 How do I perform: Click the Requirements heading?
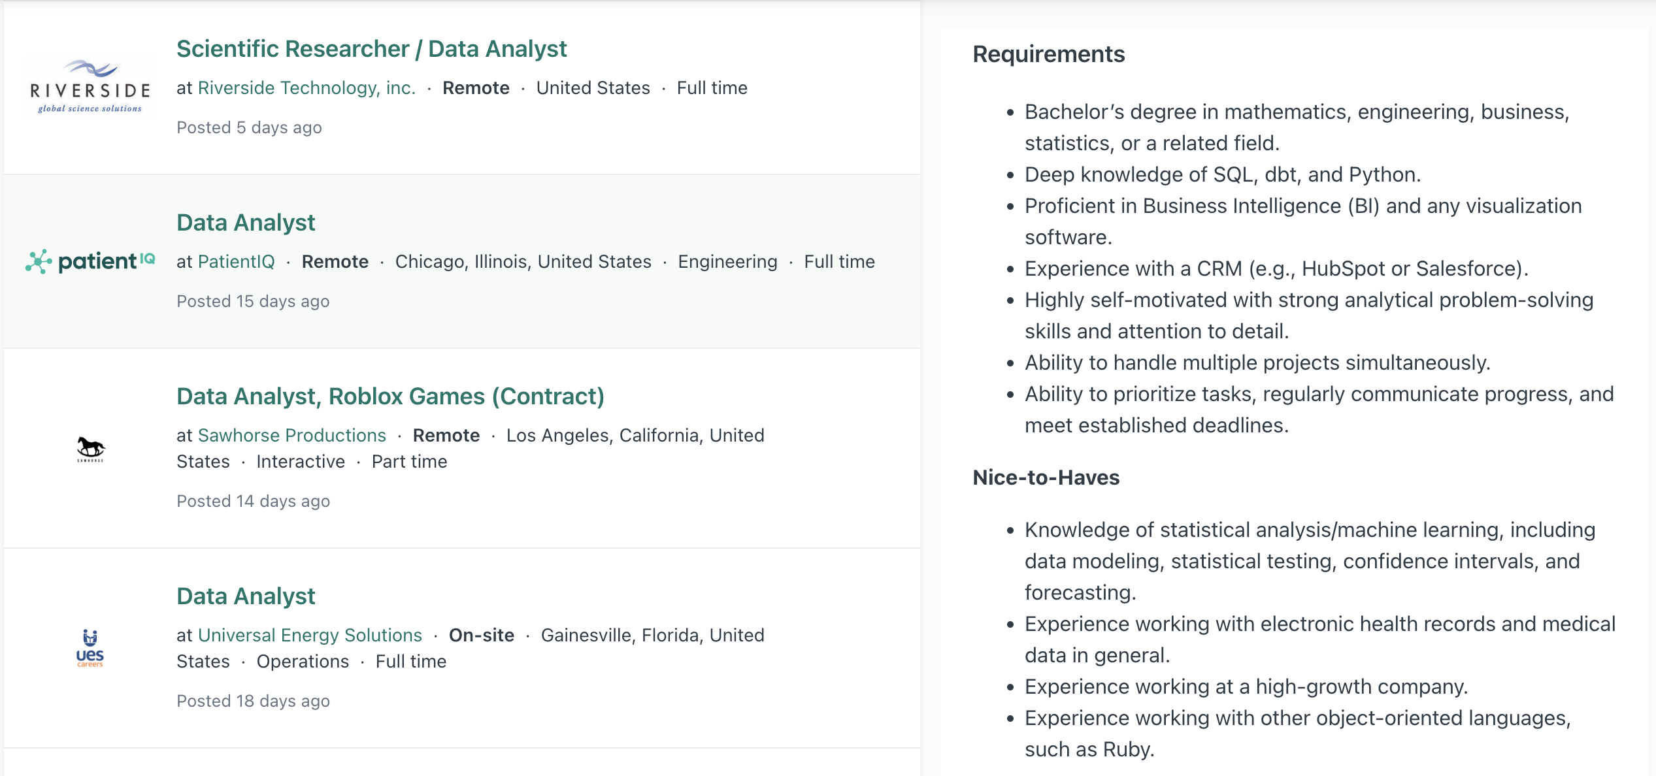tap(1048, 54)
